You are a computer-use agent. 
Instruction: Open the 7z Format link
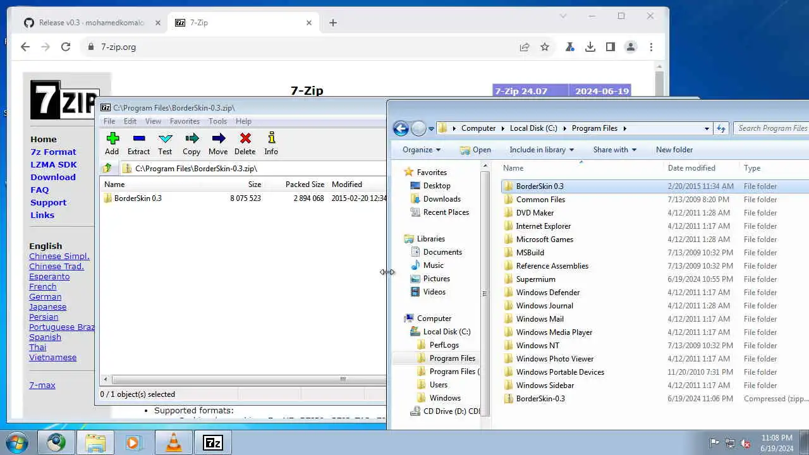[53, 152]
